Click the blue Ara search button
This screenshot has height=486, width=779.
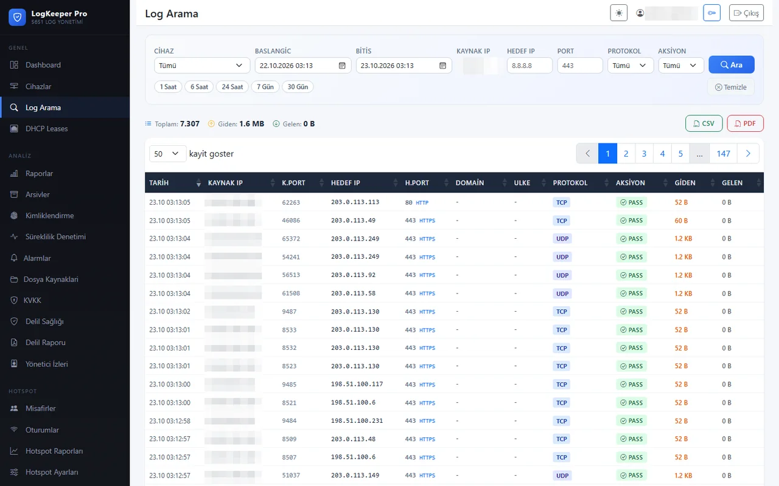pyautogui.click(x=731, y=65)
